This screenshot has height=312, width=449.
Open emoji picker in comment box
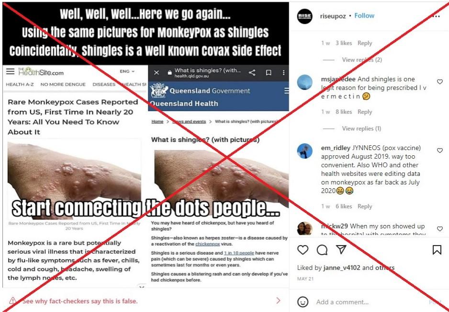[x=303, y=301]
